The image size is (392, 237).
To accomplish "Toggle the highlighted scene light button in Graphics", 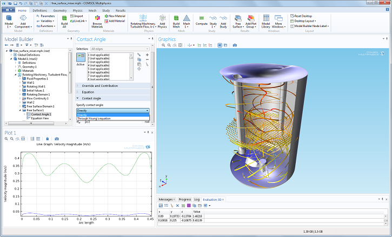I will [220, 45].
